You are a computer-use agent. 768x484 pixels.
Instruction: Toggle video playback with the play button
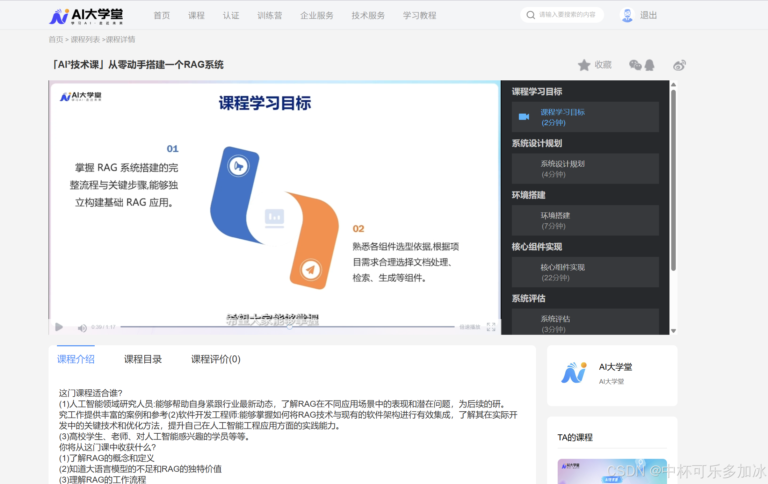59,327
